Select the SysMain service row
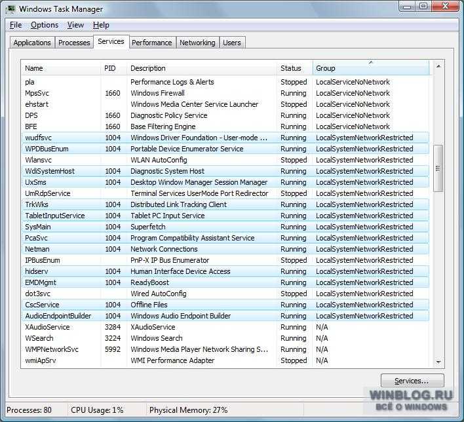This screenshot has height=422, width=464. (x=225, y=227)
